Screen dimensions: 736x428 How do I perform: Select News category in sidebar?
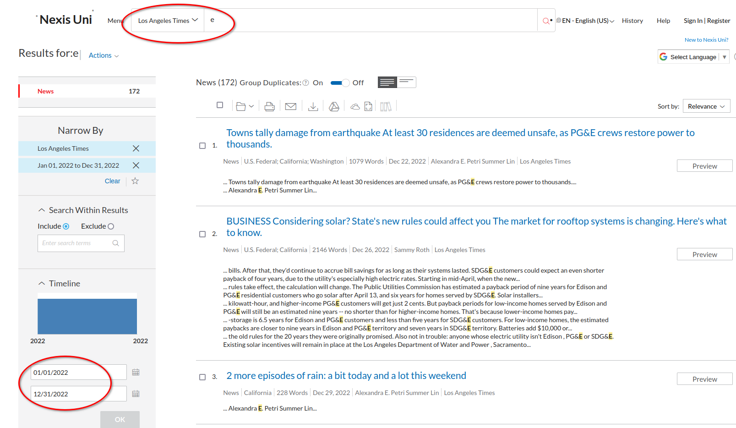(x=87, y=91)
